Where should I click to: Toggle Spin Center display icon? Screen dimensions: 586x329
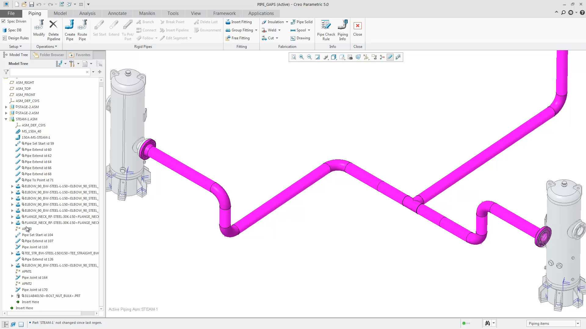(x=382, y=57)
